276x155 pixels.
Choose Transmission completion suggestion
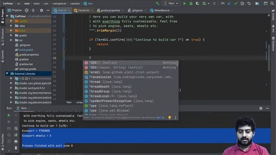(130, 77)
